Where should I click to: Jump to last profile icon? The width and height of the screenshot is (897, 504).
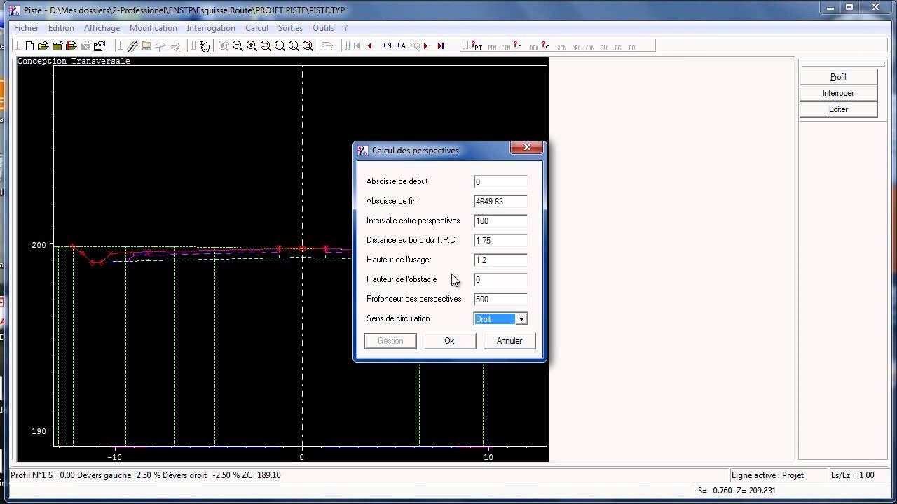(x=440, y=46)
